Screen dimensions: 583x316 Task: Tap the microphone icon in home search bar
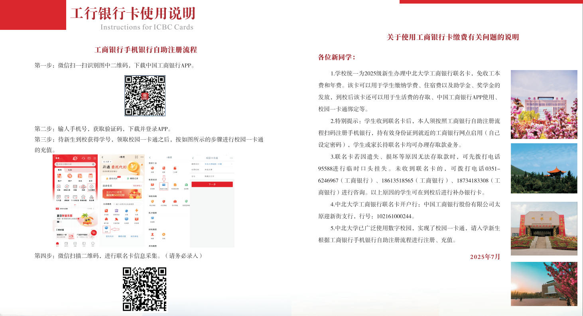(93, 164)
